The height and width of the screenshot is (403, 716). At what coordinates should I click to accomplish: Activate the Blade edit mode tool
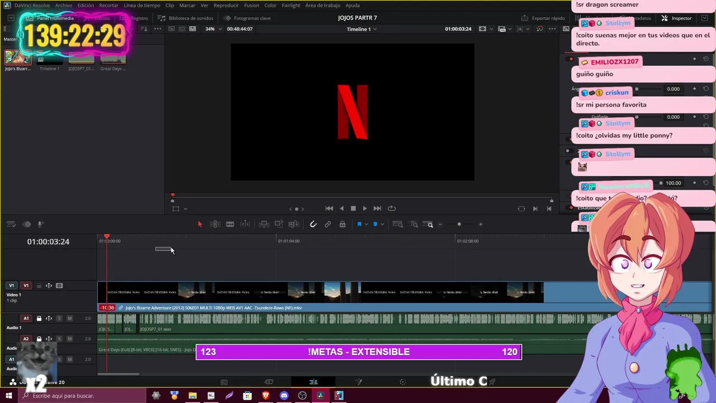(x=230, y=224)
